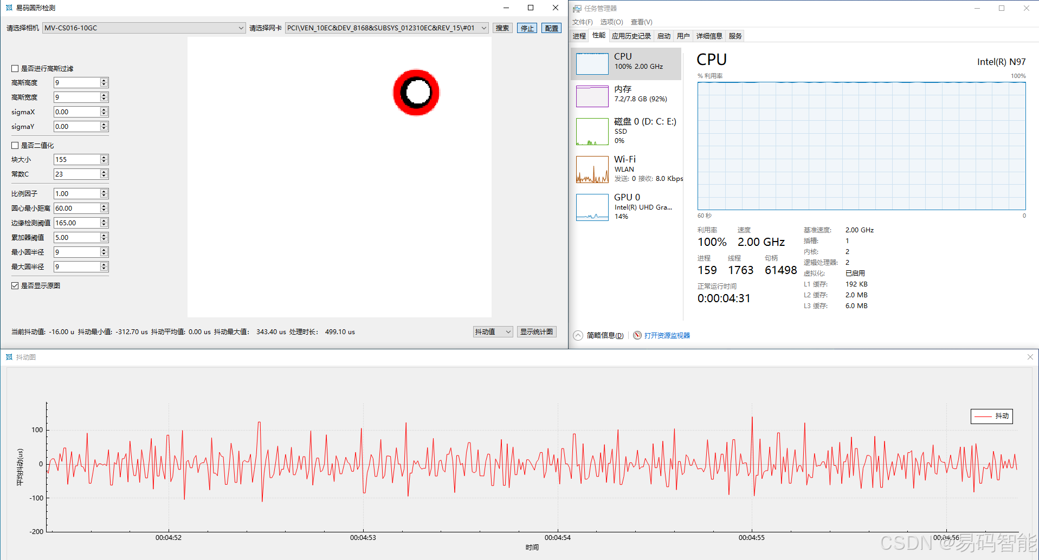This screenshot has height=560, width=1039.
Task: Open 打开资源监视器 link
Action: click(667, 335)
